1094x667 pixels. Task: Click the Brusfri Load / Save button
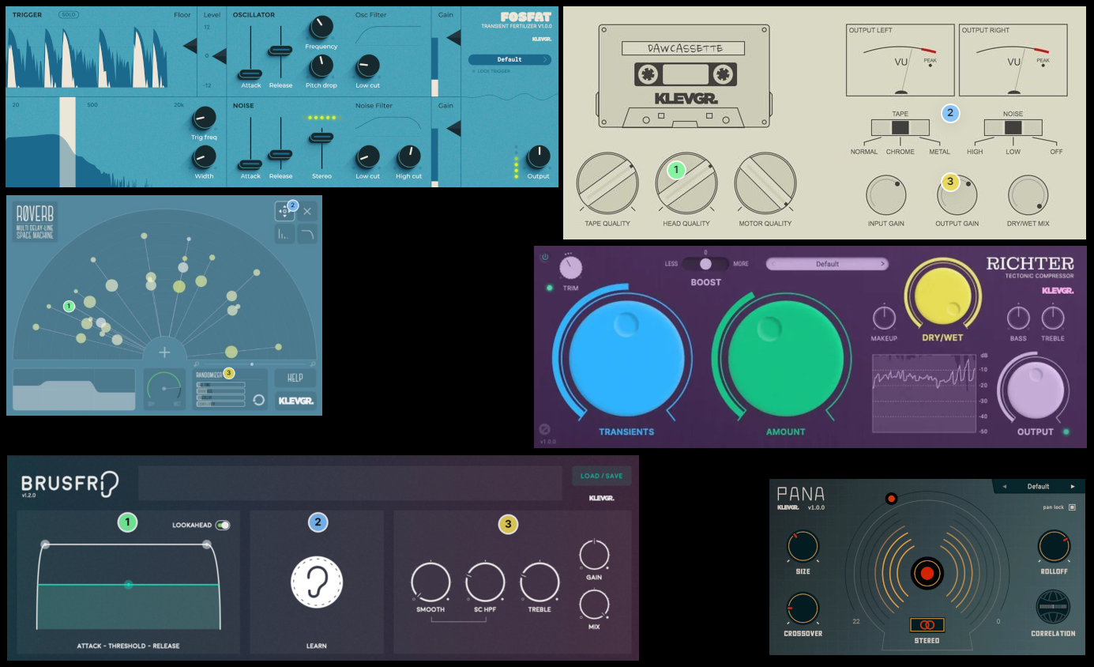601,476
